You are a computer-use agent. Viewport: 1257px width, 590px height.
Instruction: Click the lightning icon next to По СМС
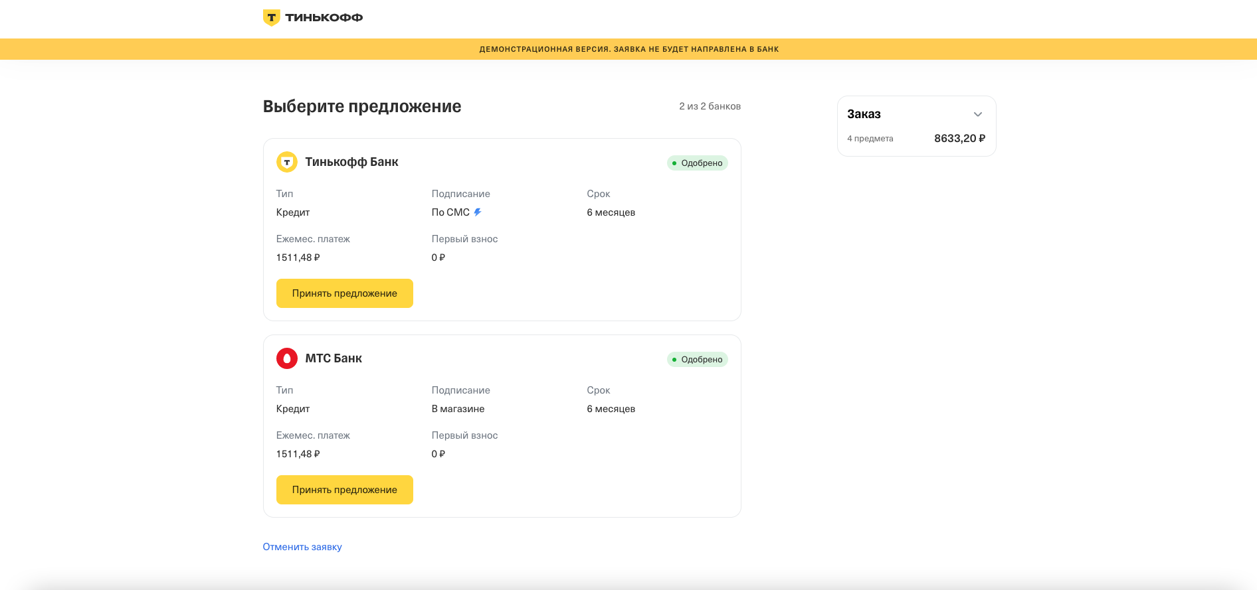tap(478, 212)
